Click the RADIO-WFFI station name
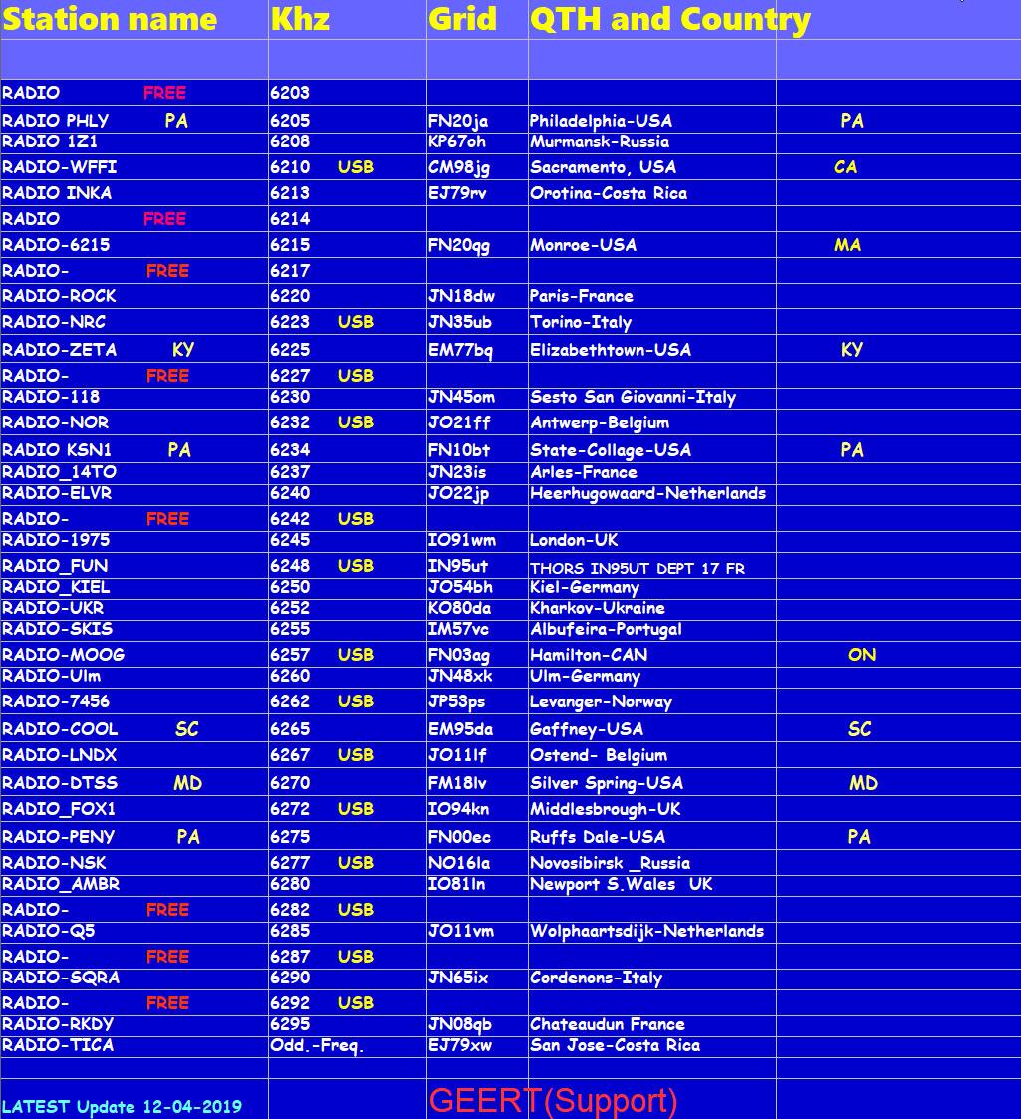This screenshot has width=1021, height=1119. tap(59, 167)
